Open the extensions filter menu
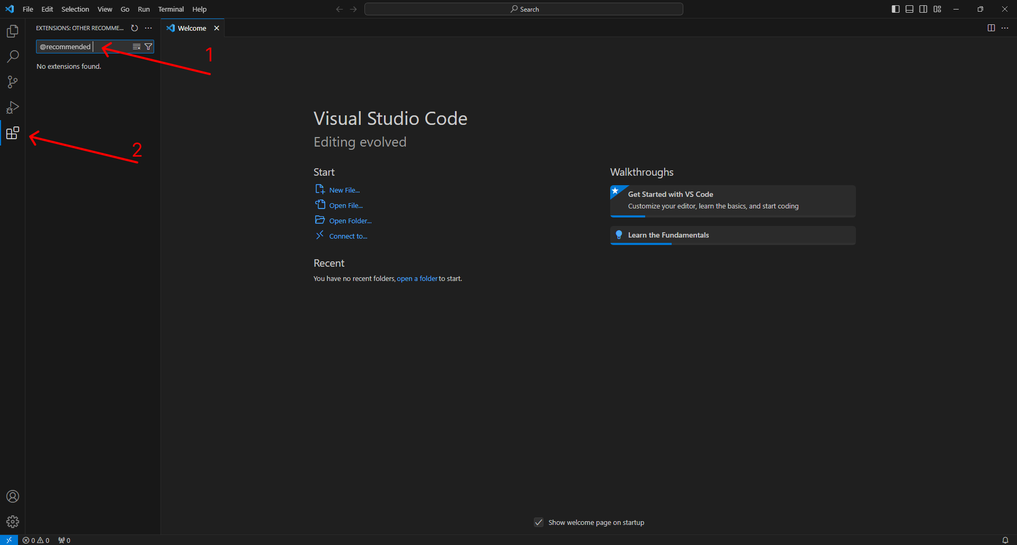1017x545 pixels. click(x=148, y=47)
